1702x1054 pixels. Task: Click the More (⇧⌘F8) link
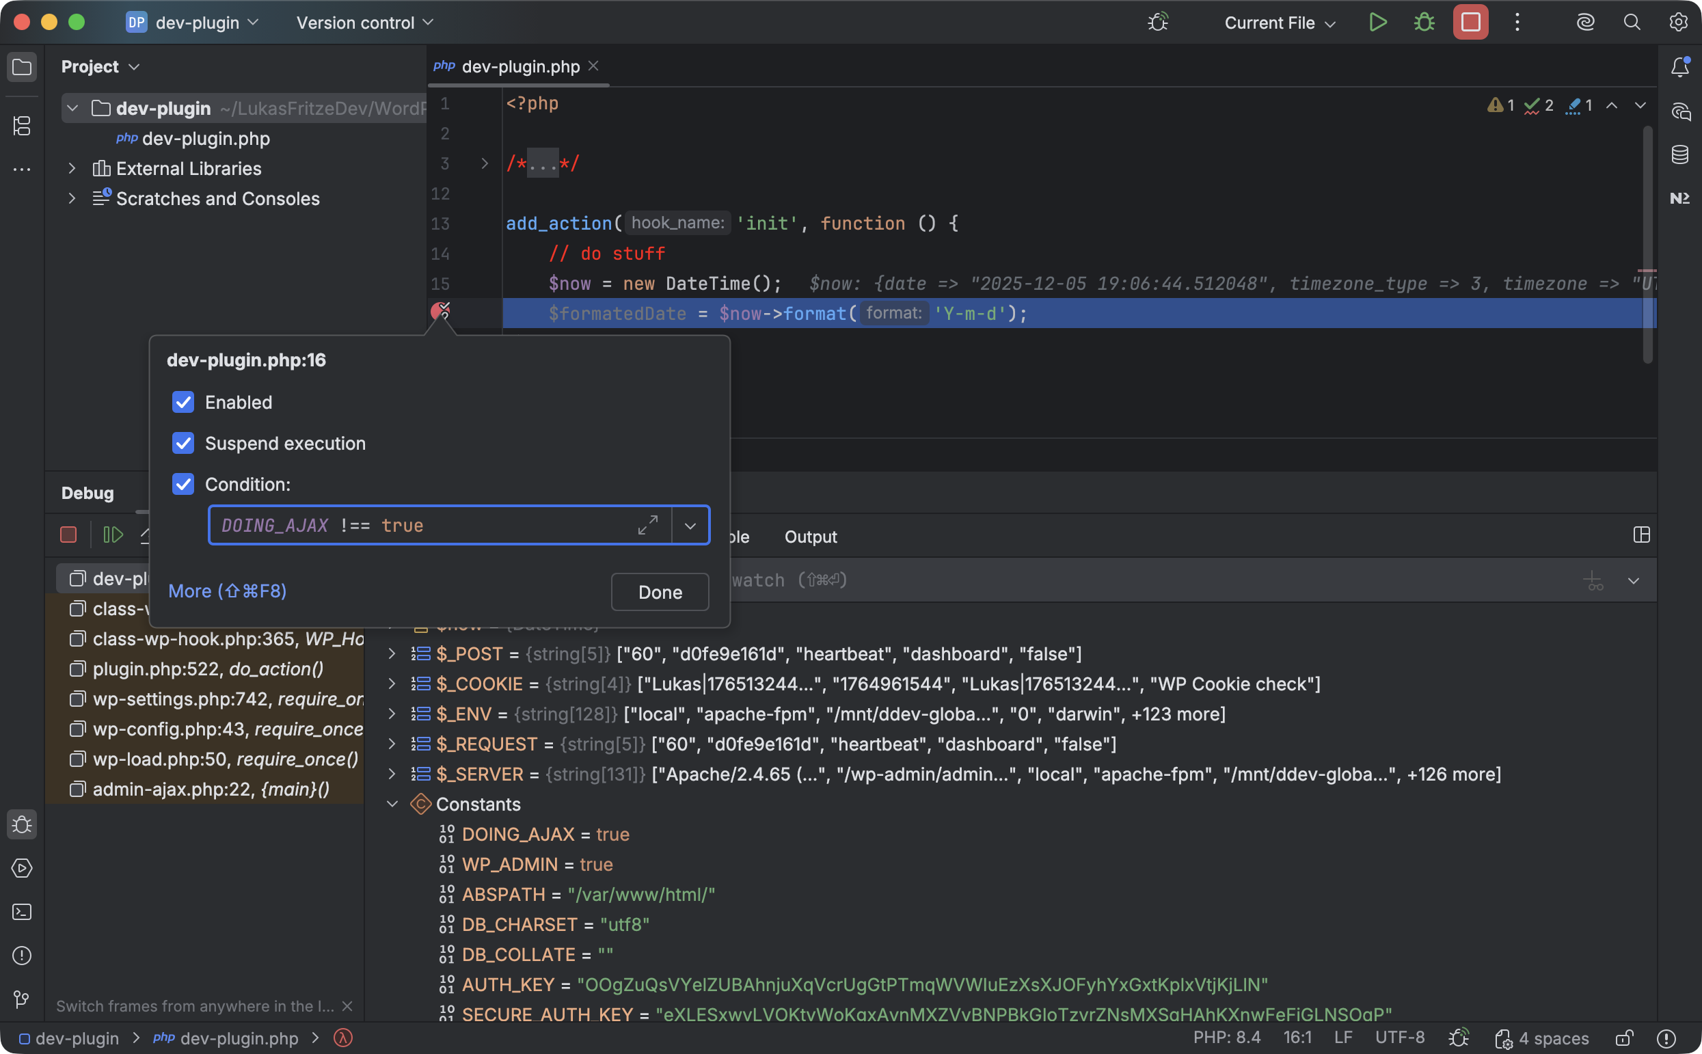coord(227,591)
